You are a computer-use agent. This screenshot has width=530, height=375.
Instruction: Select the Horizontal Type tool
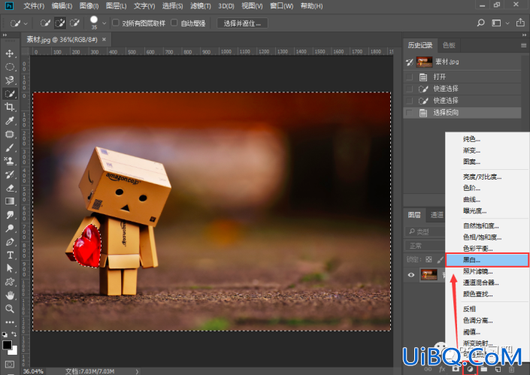point(10,255)
